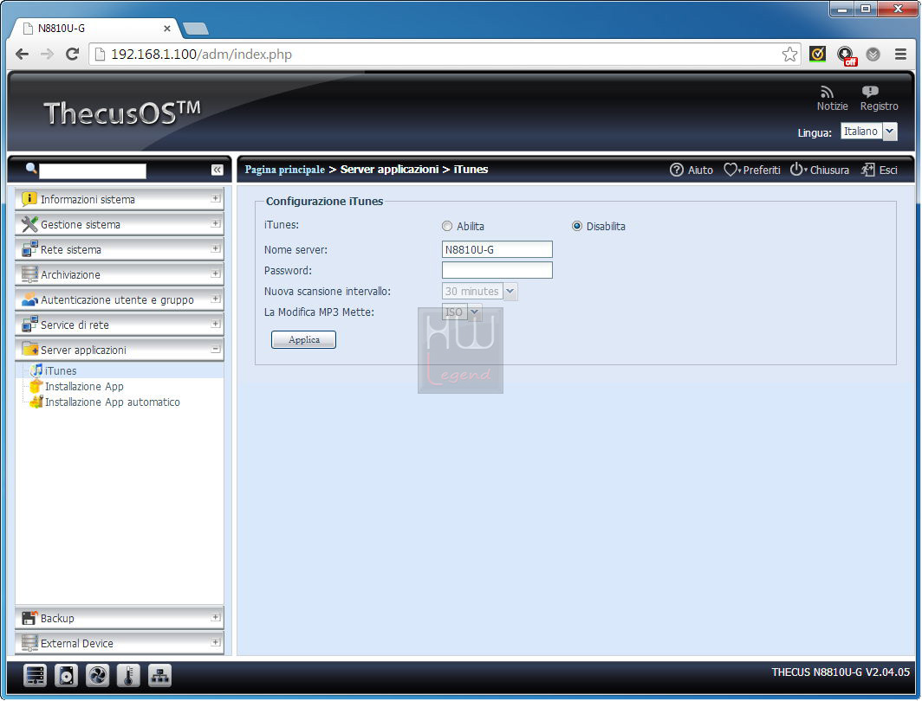
Task: Click the External Device icon
Action: [x=29, y=643]
